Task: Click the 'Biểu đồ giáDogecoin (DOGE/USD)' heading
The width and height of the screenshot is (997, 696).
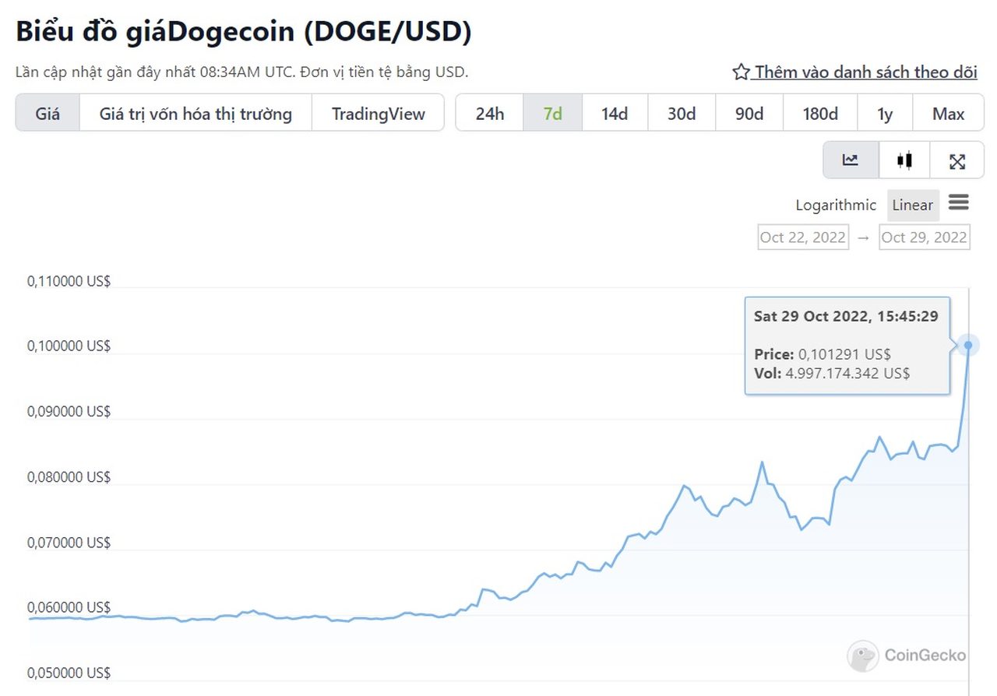Action: click(x=244, y=31)
